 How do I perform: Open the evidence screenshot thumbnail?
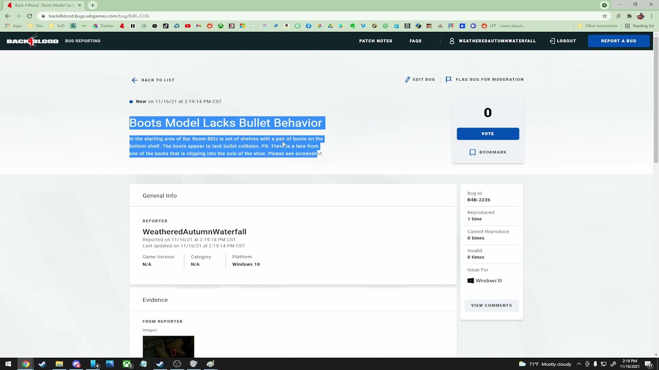coord(168,346)
